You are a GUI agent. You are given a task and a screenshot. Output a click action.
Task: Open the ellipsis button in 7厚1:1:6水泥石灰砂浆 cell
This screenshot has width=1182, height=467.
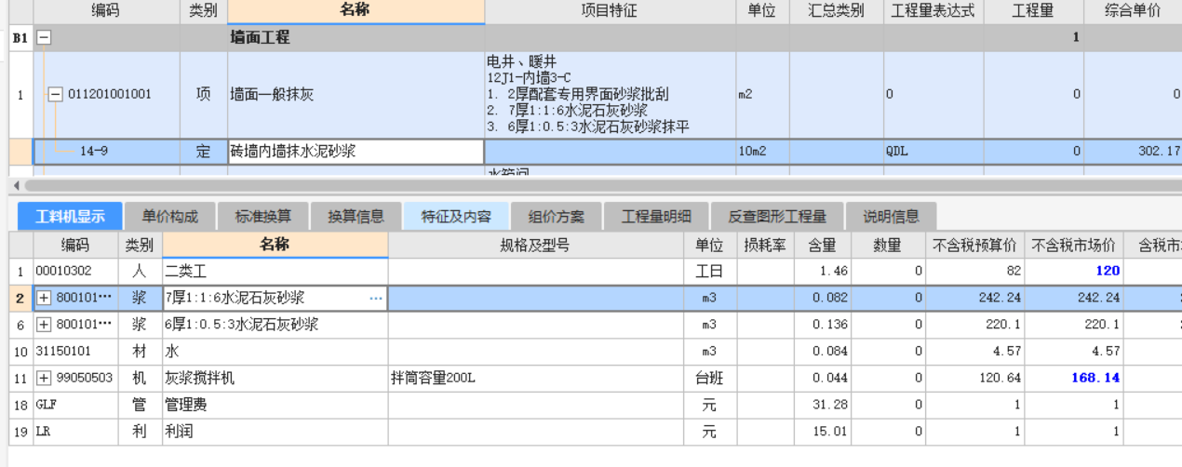[x=376, y=298]
